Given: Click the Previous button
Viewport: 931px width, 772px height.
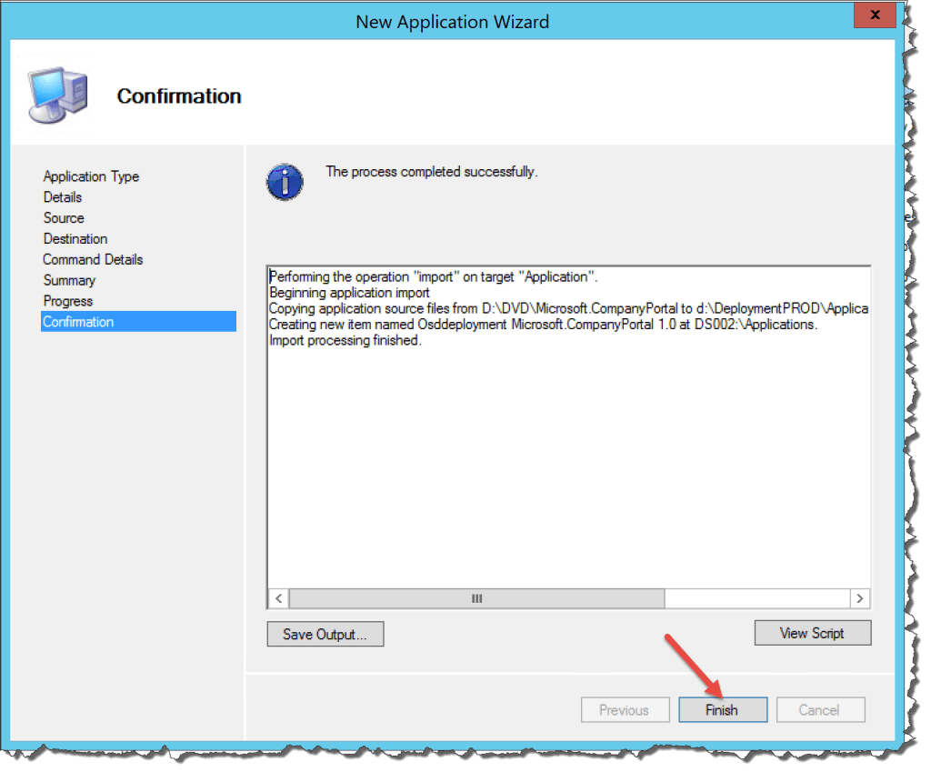Looking at the screenshot, I should (x=625, y=709).
